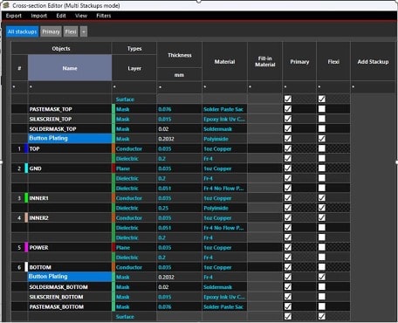Switch to the All stackups tab

pos(23,31)
